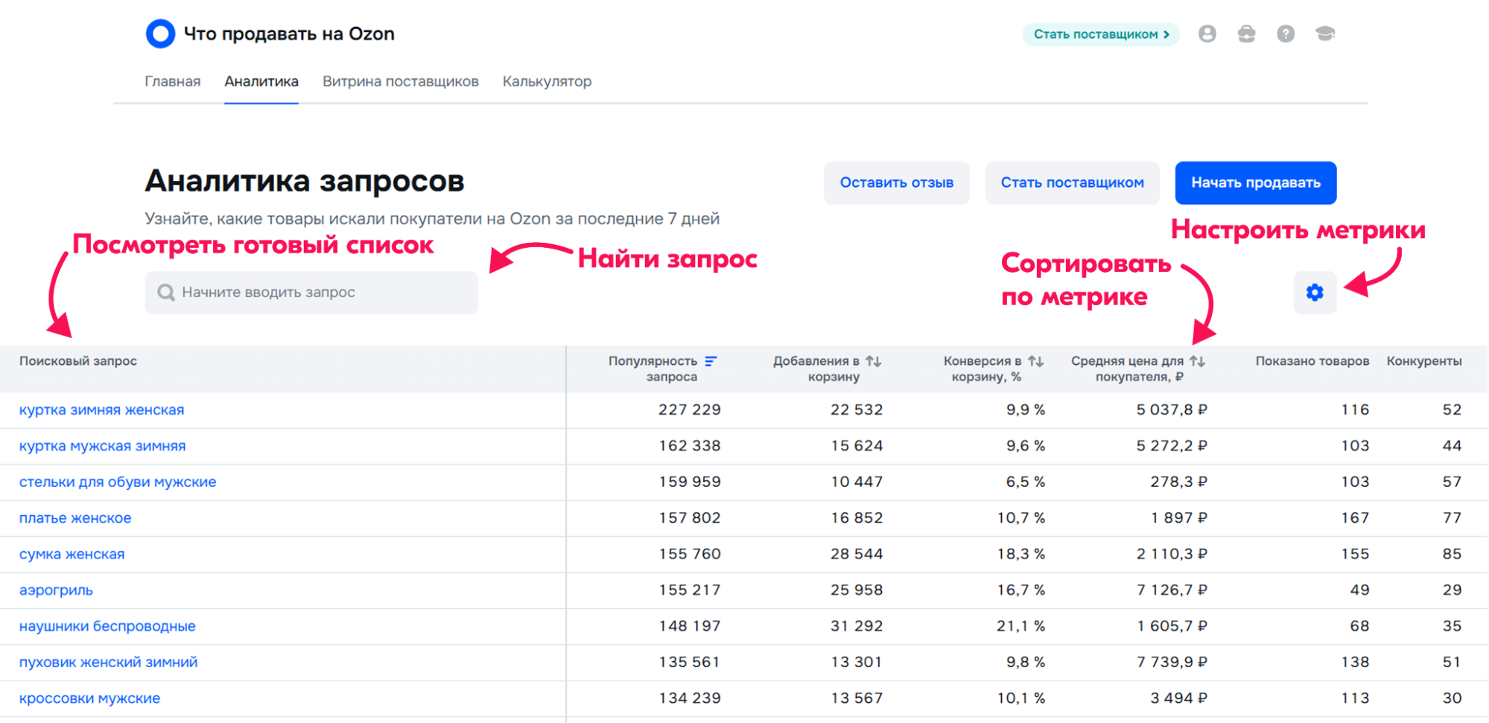Click the Ozon blue circle logo
Image resolution: width=1489 pixels, height=723 pixels.
pyautogui.click(x=160, y=34)
